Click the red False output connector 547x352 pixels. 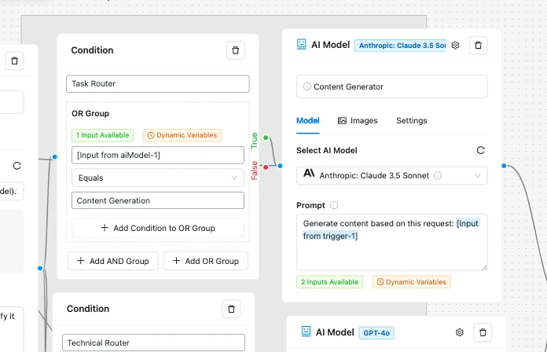[266, 167]
